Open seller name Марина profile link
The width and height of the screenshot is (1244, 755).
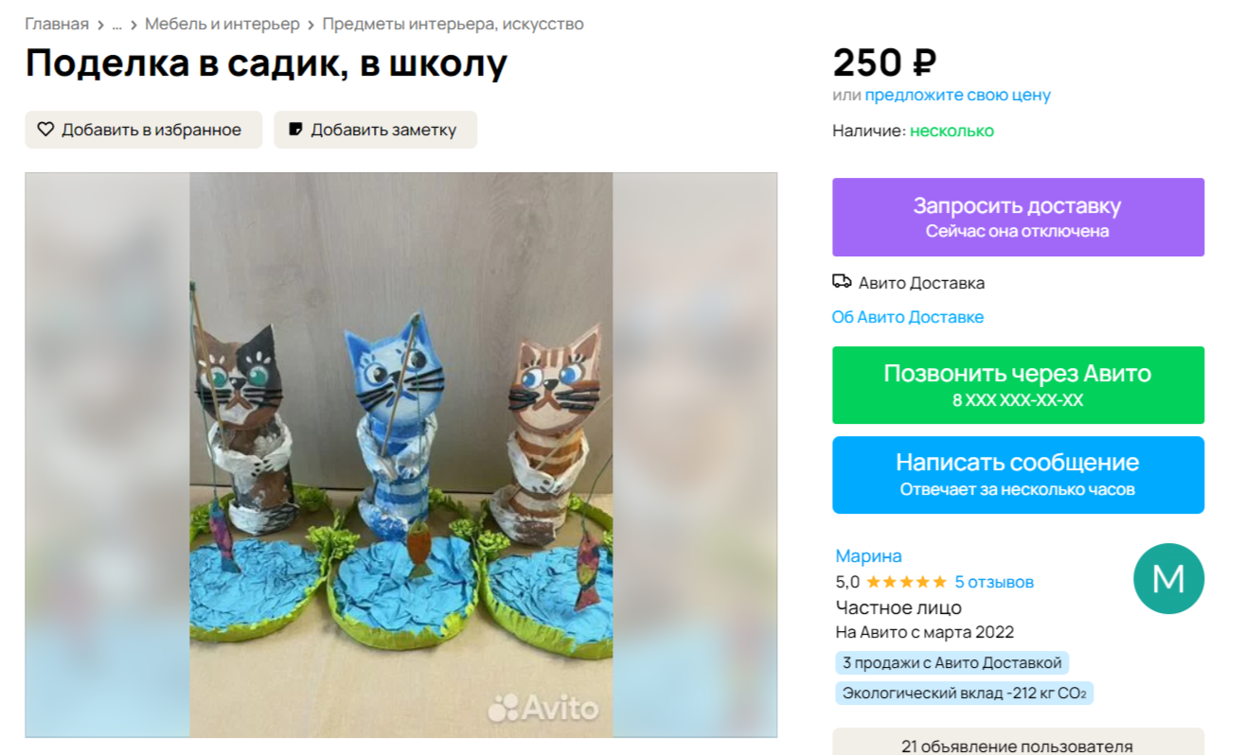(x=869, y=556)
